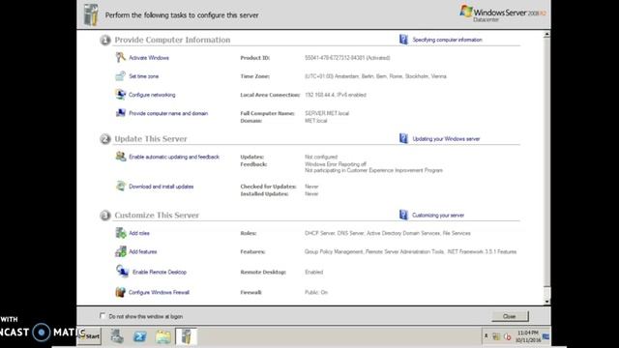This screenshot has height=348, width=619.
Task: Open the Activate Windows link
Action: 149,58
